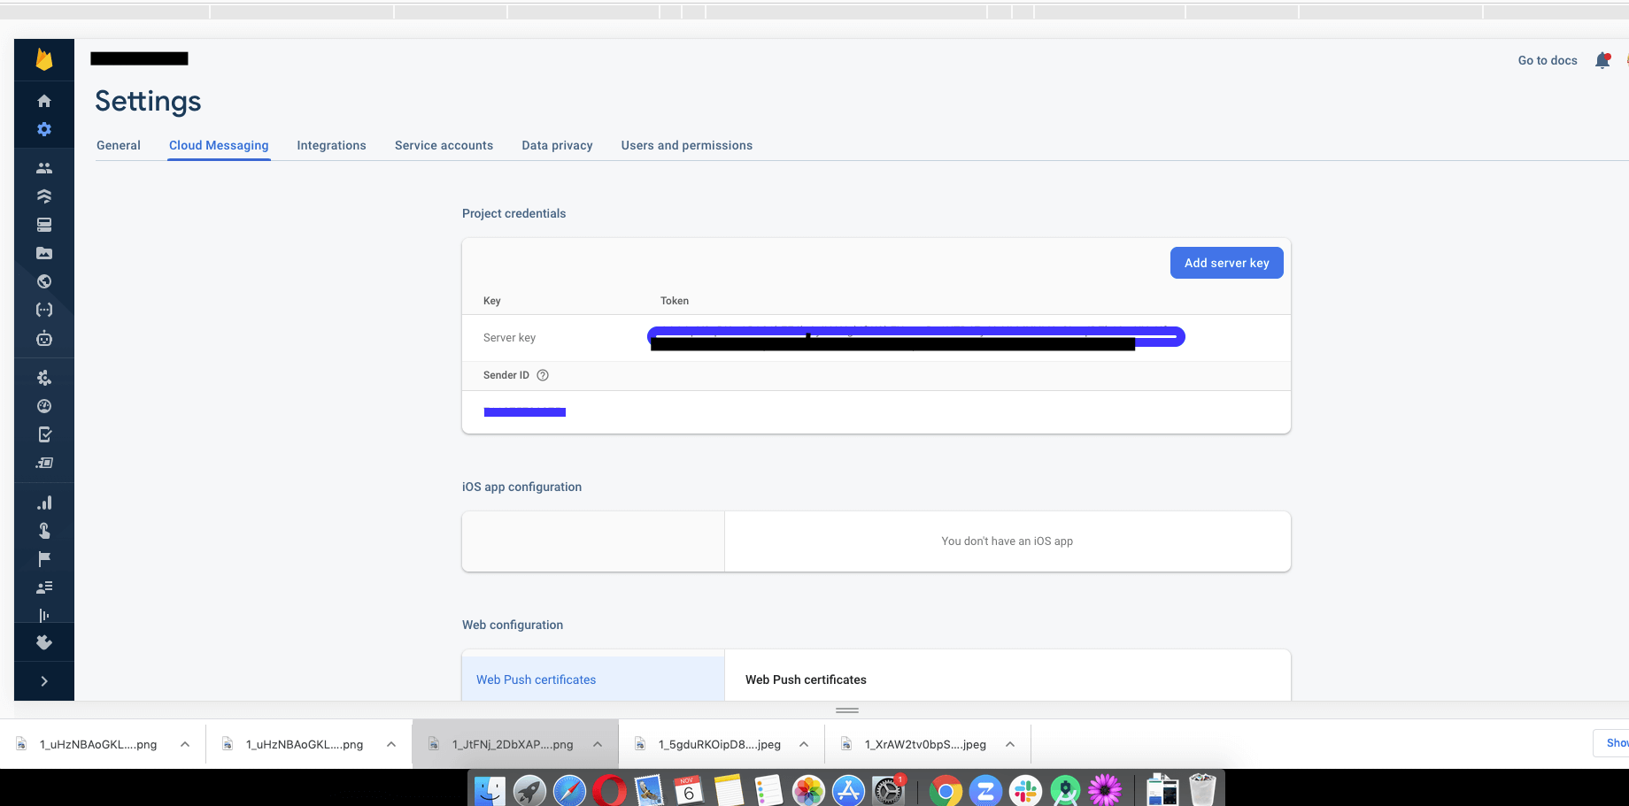1629x806 pixels.
Task: Click the Go to docs link
Action: (1548, 60)
